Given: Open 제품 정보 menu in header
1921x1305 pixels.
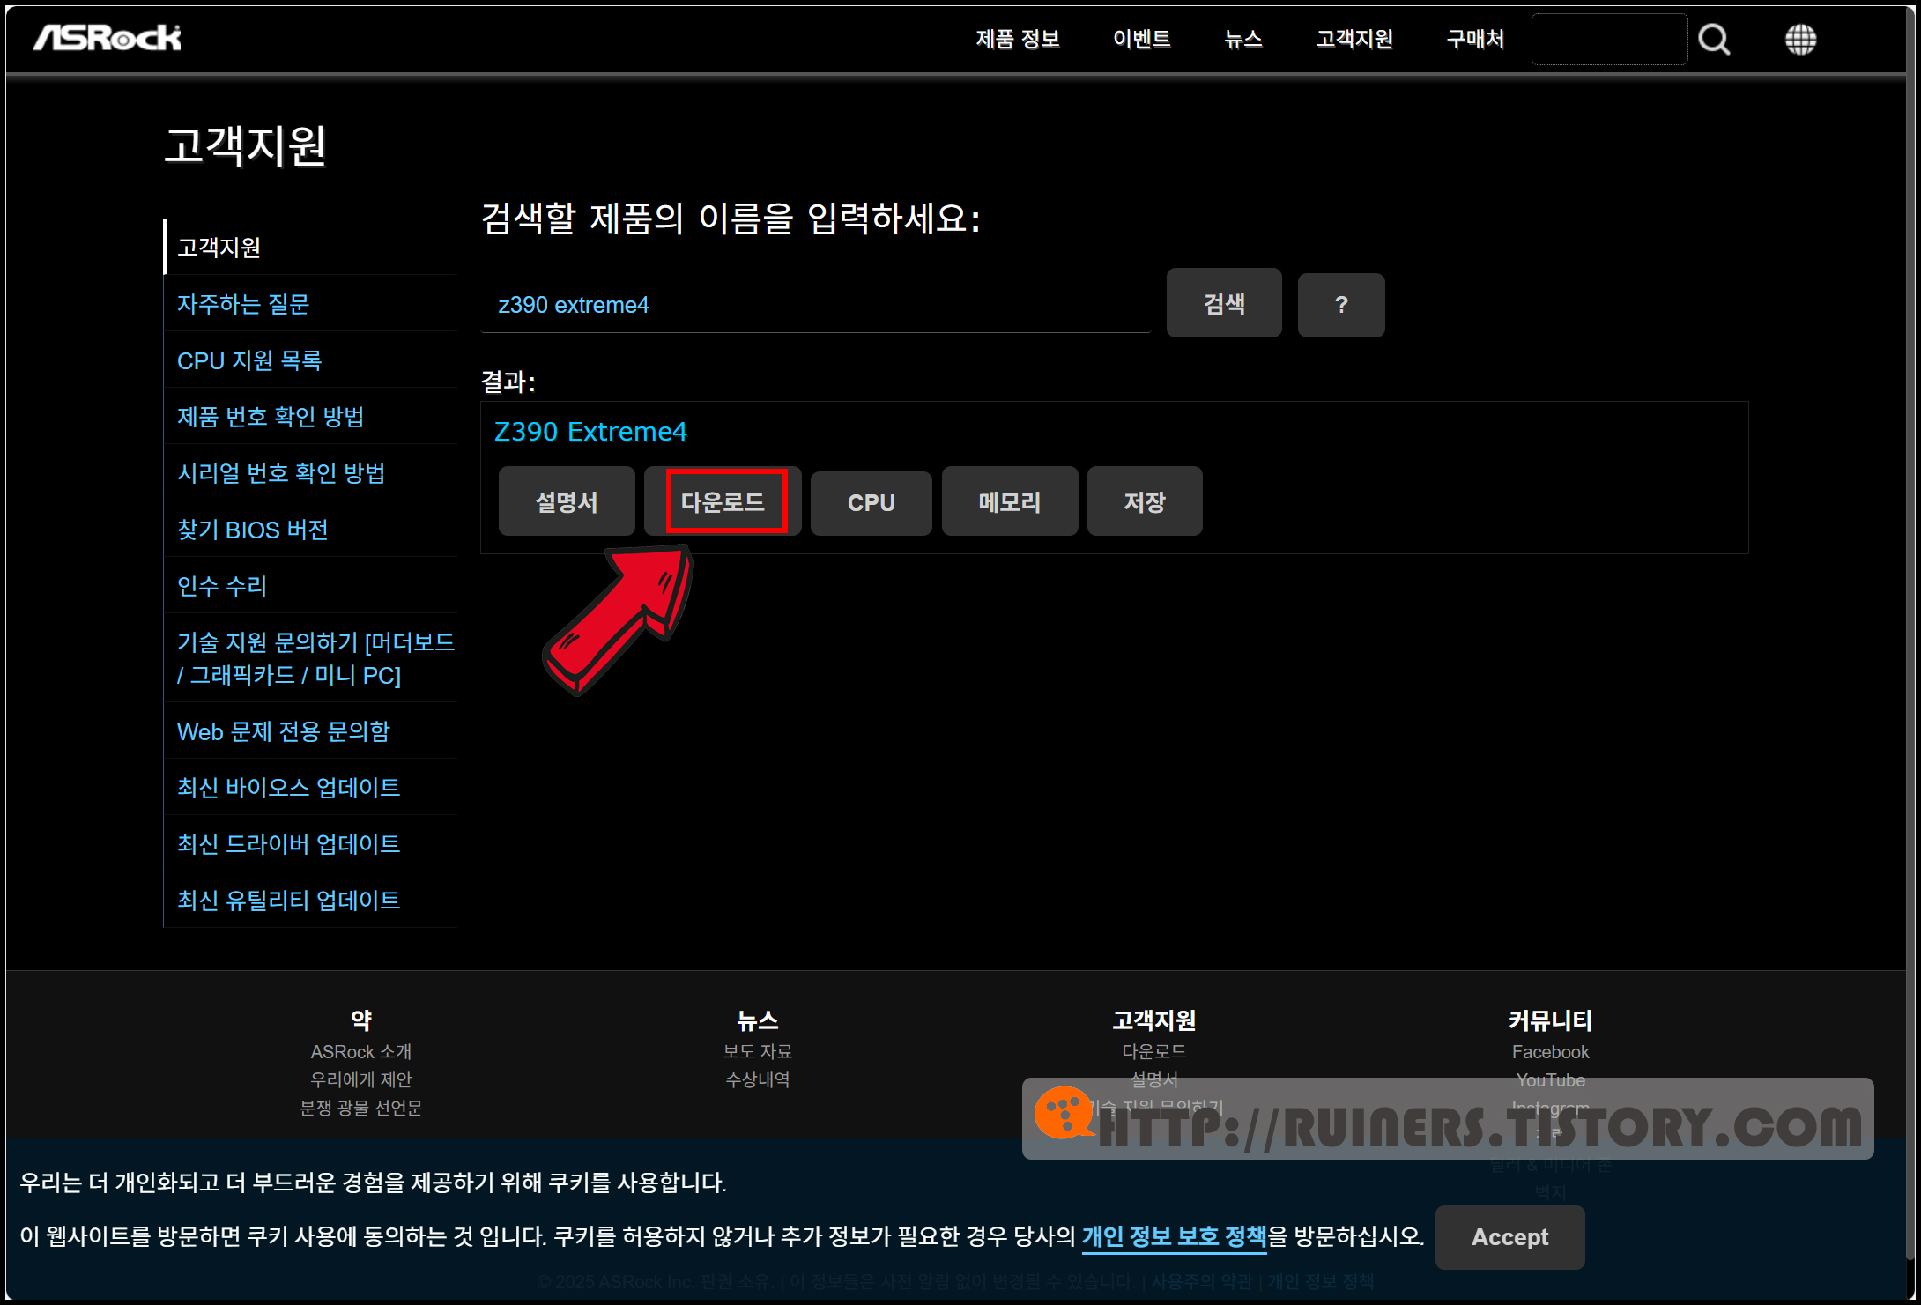Looking at the screenshot, I should [1017, 39].
